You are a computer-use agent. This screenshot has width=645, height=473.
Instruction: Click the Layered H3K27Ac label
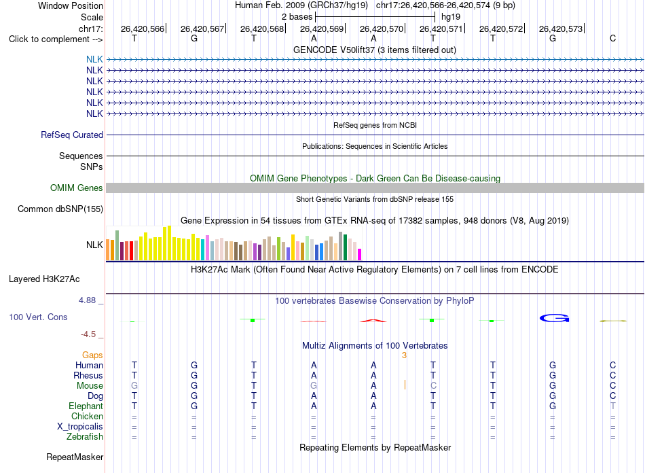pos(44,279)
